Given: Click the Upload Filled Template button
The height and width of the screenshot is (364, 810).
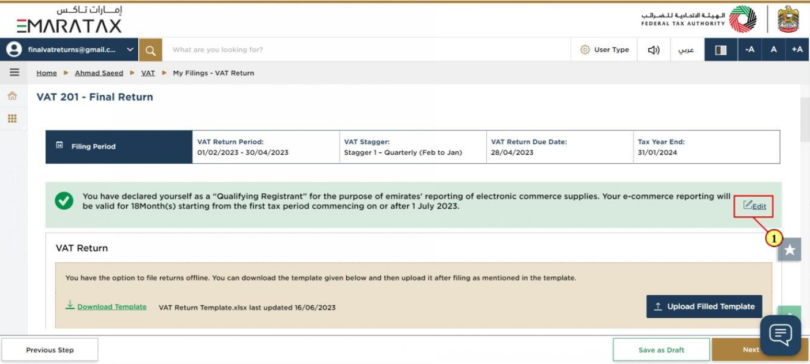Looking at the screenshot, I should (705, 306).
